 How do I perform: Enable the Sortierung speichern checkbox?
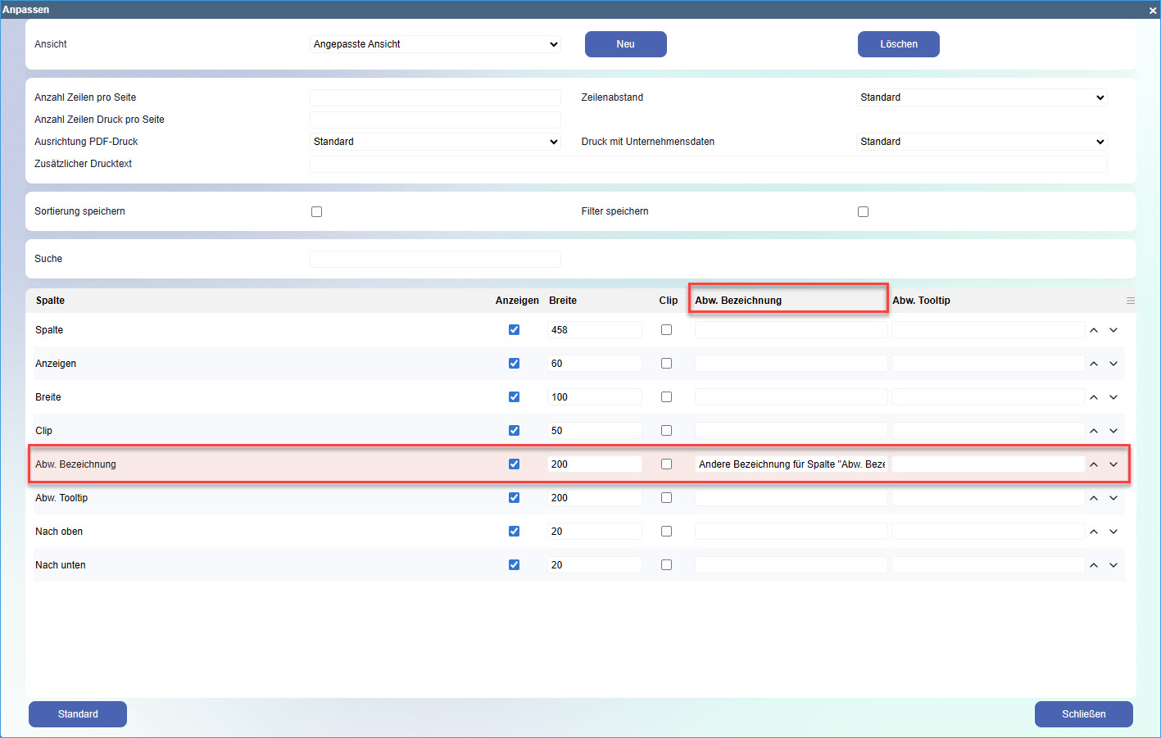(x=316, y=212)
